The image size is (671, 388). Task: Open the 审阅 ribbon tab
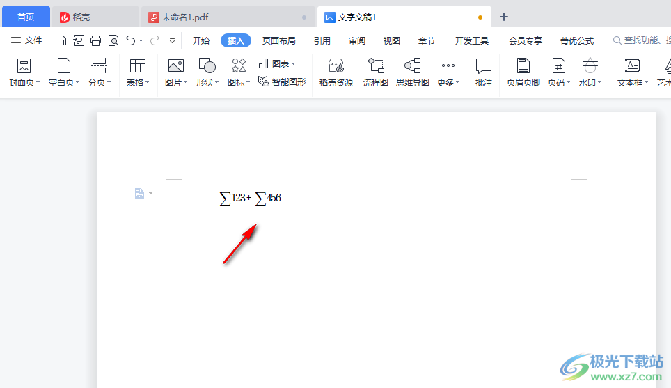(x=357, y=40)
